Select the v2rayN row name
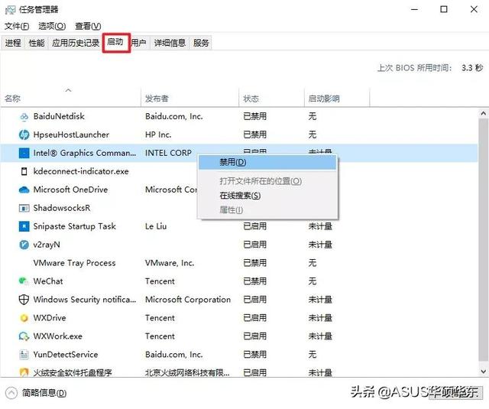Screen dimensions: 489x409 coord(47,245)
